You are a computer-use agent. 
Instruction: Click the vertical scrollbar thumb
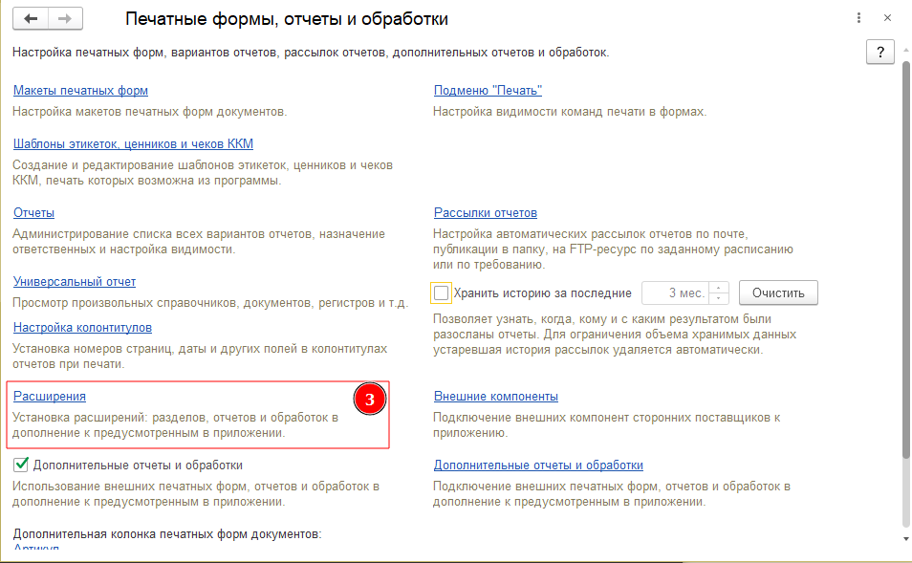[x=905, y=259]
